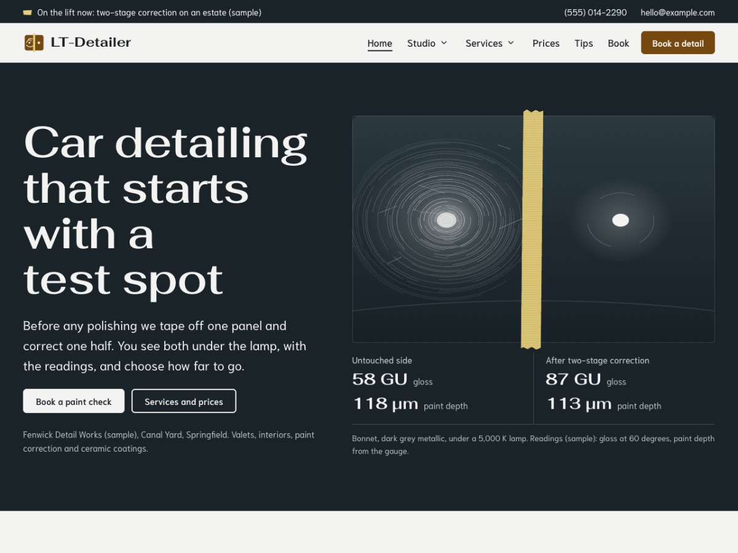Viewport: 738px width, 553px height.
Task: Click the "Before any polishing" paragraph
Action: tap(165, 346)
